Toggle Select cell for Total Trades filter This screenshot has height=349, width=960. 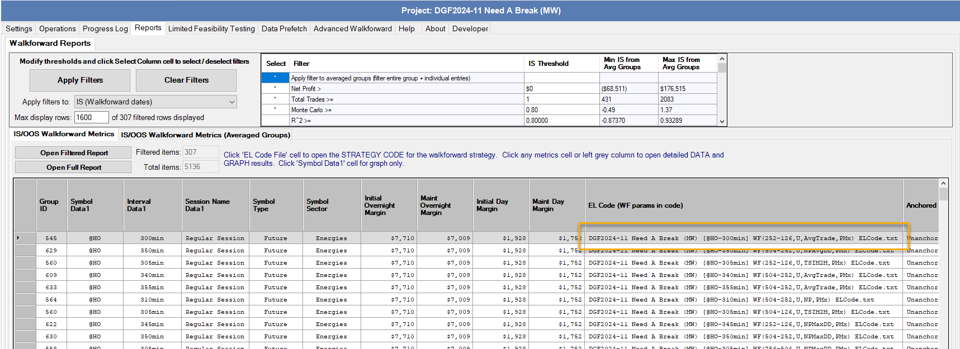point(275,99)
